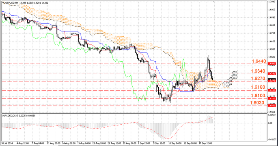
Task: Click the 1.6580 price scale value
Action: point(272,50)
